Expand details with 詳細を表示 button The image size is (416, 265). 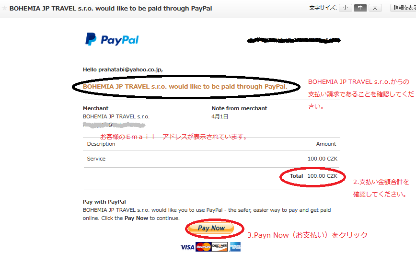click(403, 8)
